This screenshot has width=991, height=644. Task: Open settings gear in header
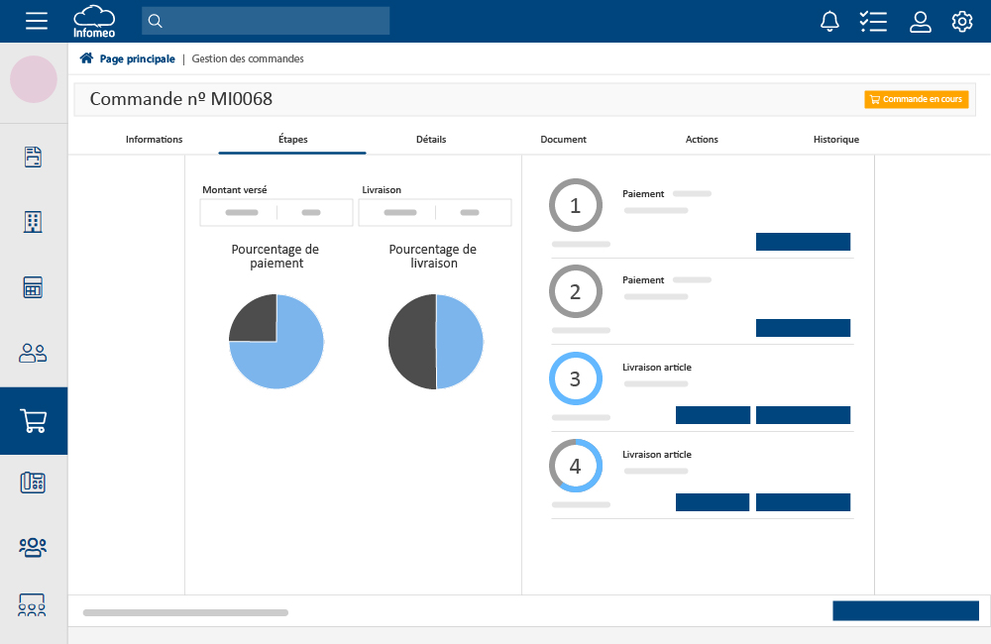[962, 21]
